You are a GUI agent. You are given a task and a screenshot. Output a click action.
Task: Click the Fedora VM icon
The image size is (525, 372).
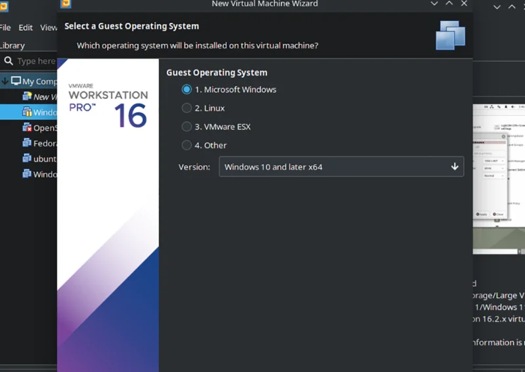pyautogui.click(x=27, y=142)
